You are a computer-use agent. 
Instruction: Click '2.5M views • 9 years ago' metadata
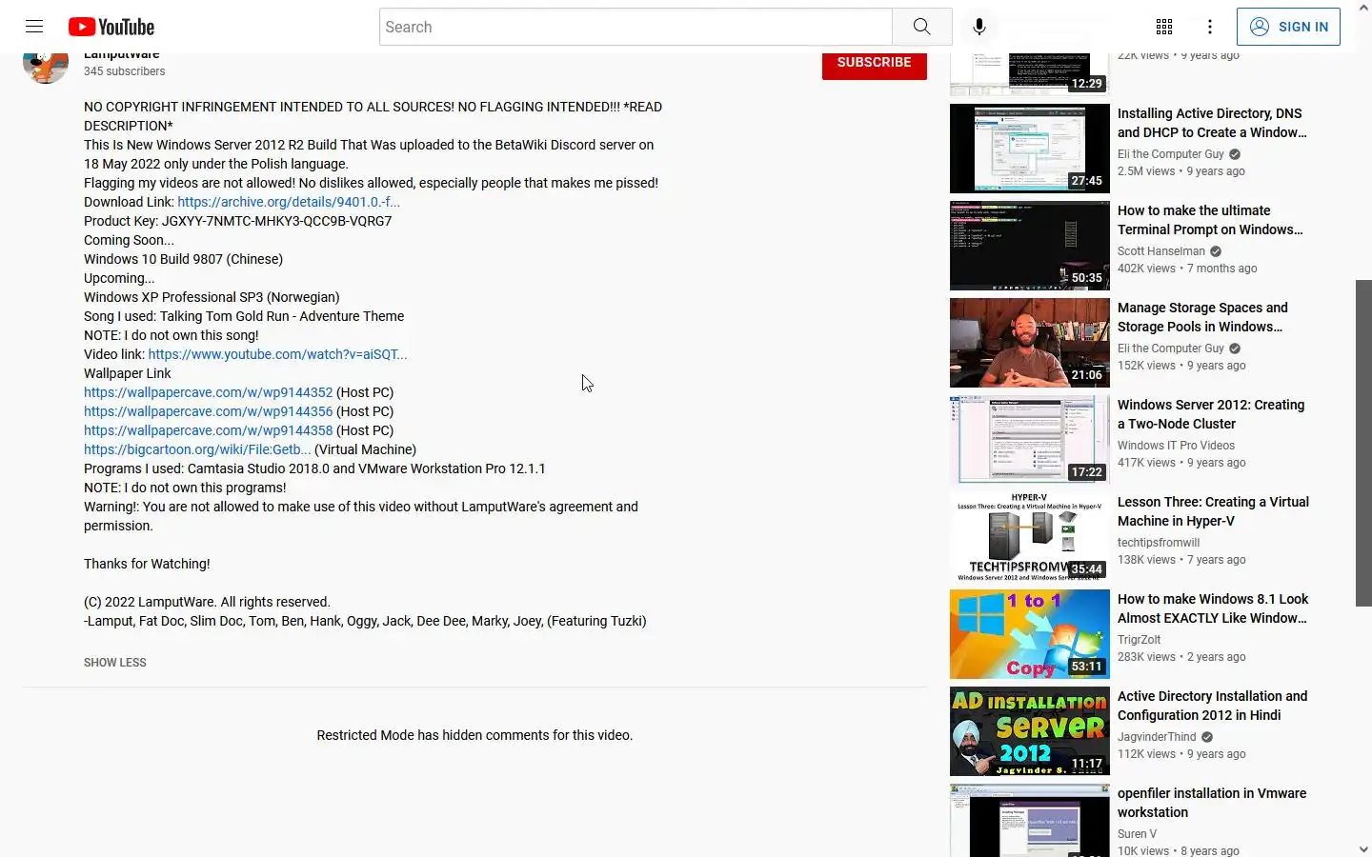(x=1181, y=171)
